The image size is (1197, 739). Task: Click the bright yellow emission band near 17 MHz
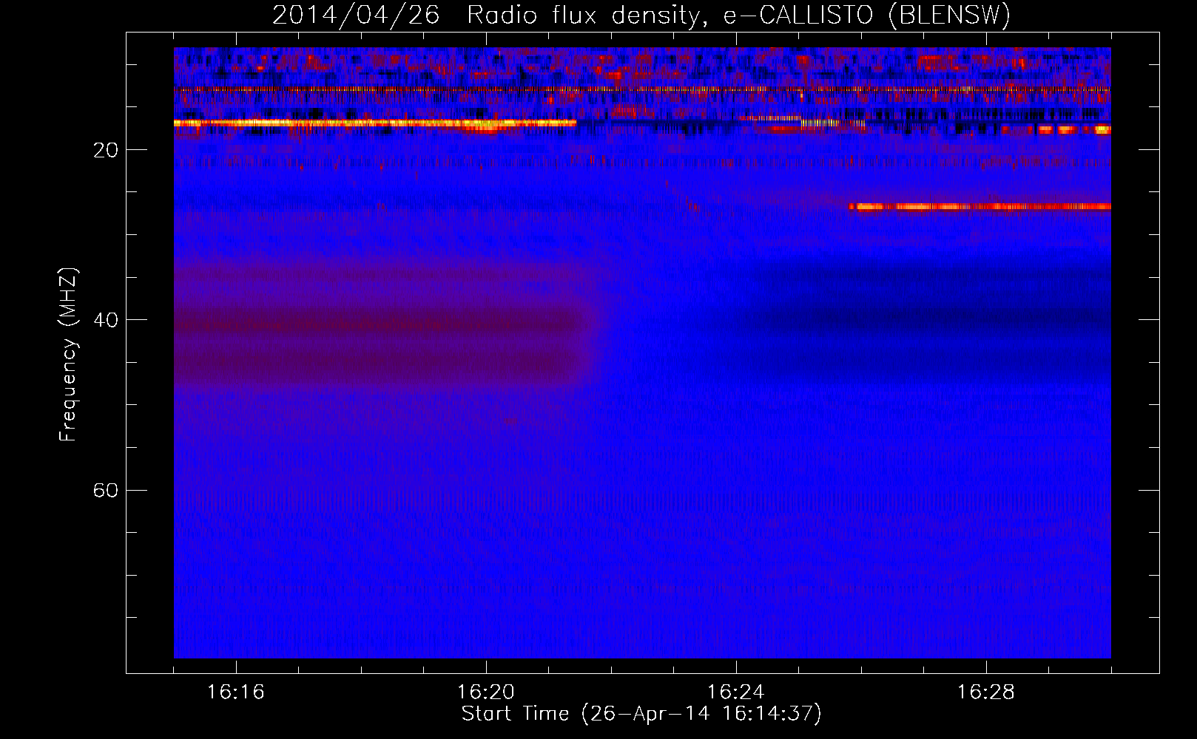(375, 123)
